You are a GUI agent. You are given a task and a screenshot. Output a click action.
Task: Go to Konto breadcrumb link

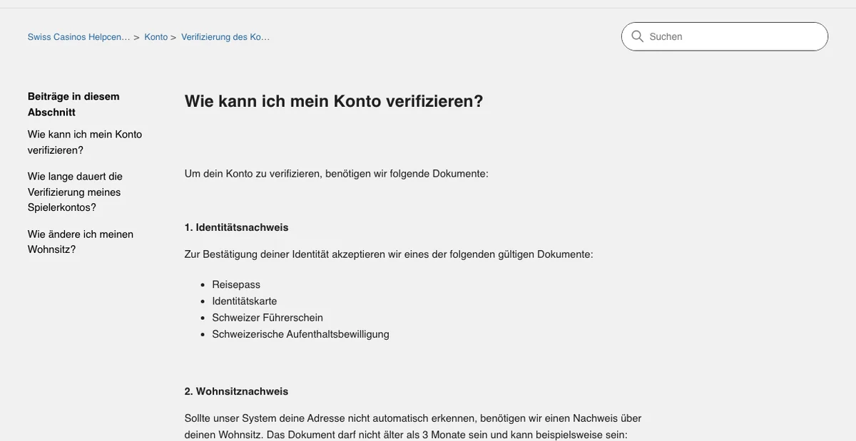click(x=156, y=37)
